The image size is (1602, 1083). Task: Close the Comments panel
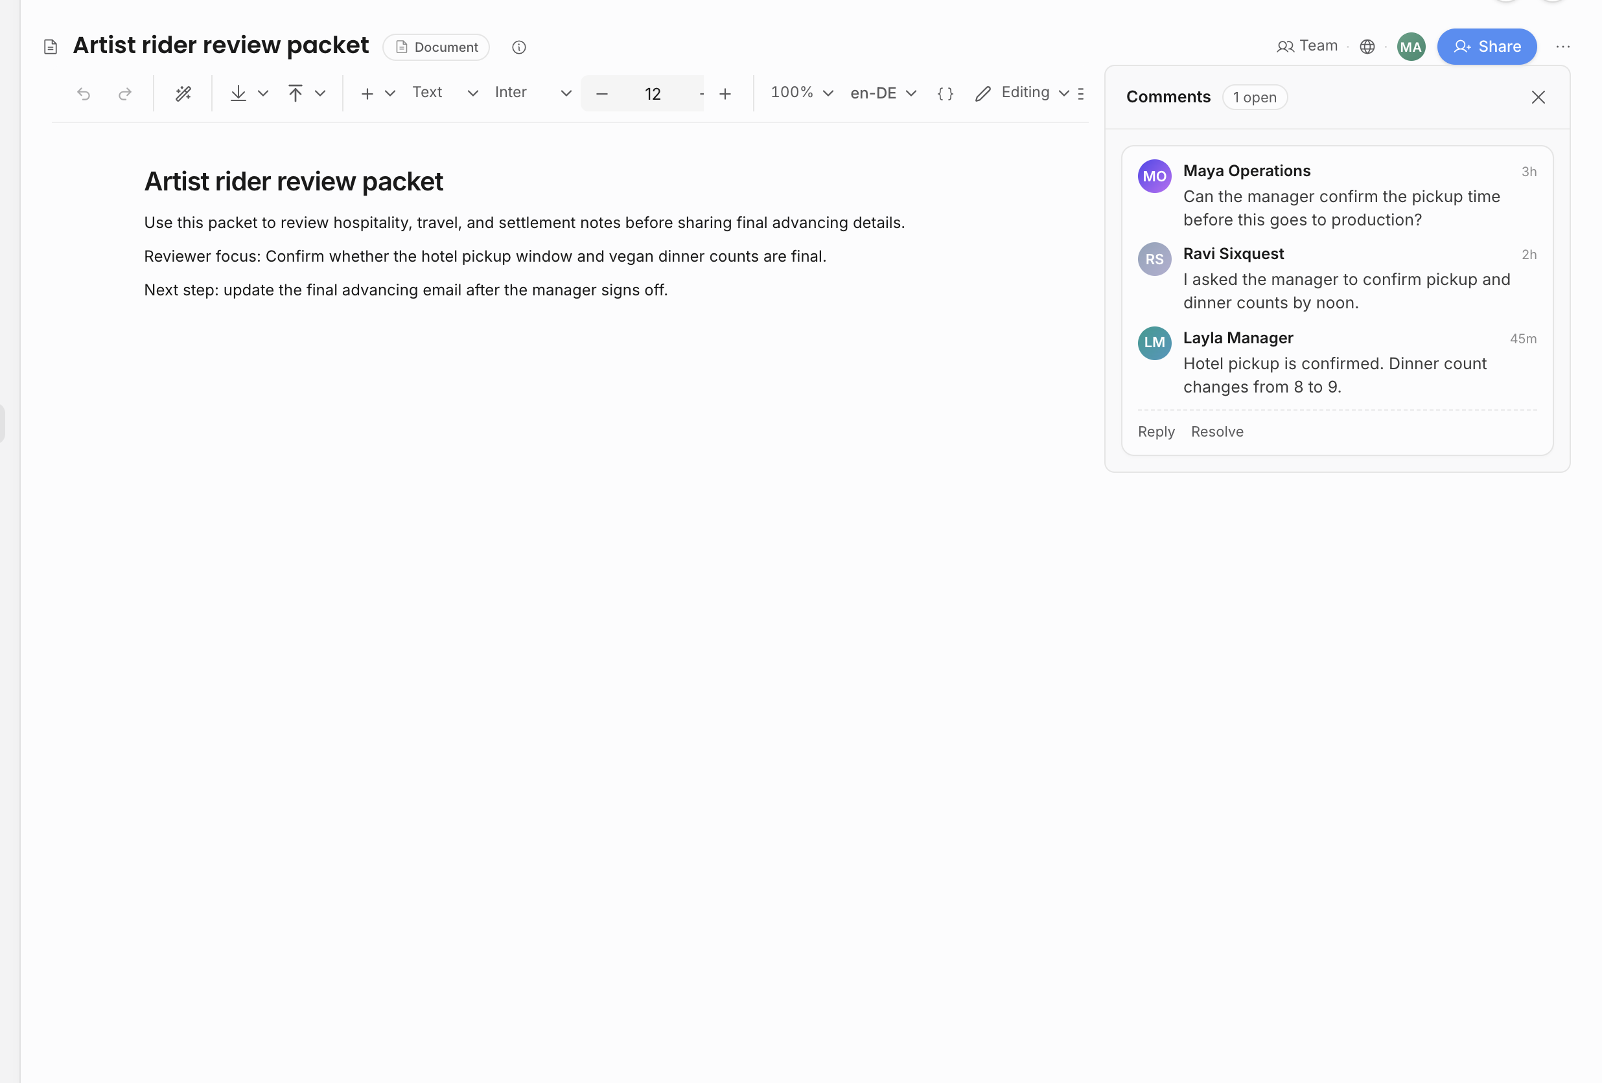(x=1538, y=97)
